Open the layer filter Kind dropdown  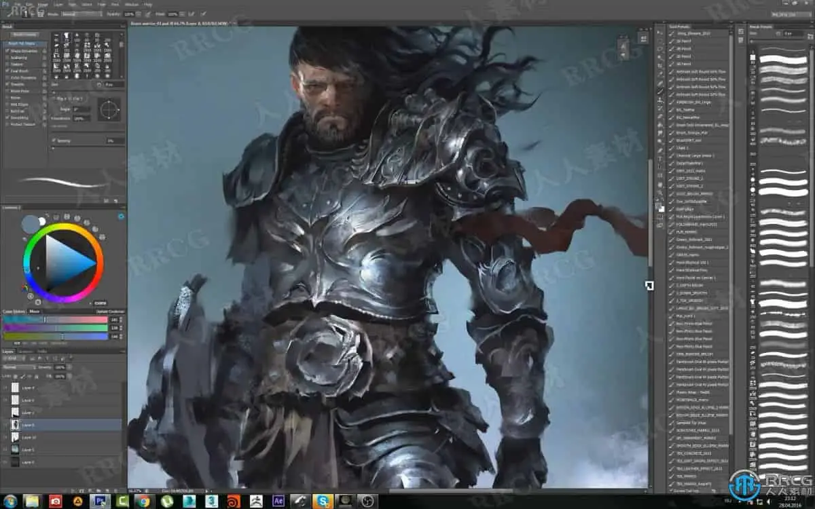click(x=14, y=358)
